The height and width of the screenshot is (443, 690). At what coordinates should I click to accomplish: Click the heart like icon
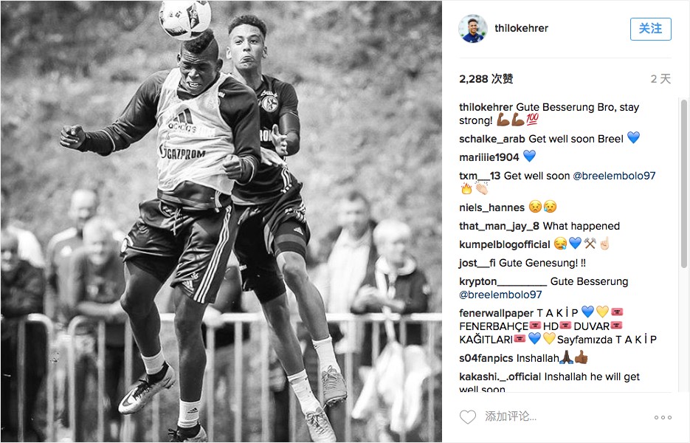tap(467, 416)
